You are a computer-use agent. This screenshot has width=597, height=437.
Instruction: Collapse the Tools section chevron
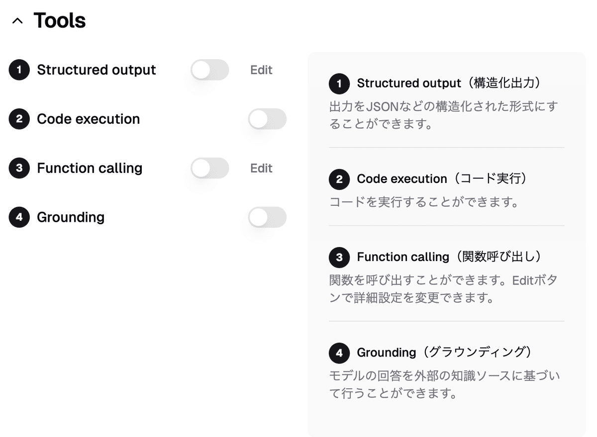(x=17, y=21)
